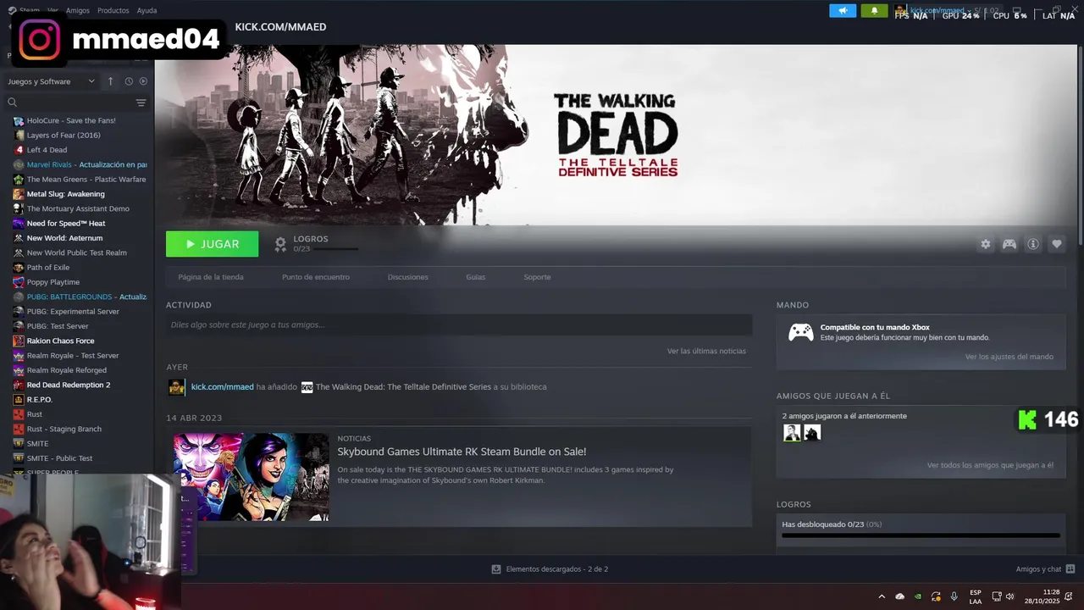The image size is (1084, 610).
Task: Select Red Dead Redemption 2
Action: (x=69, y=385)
